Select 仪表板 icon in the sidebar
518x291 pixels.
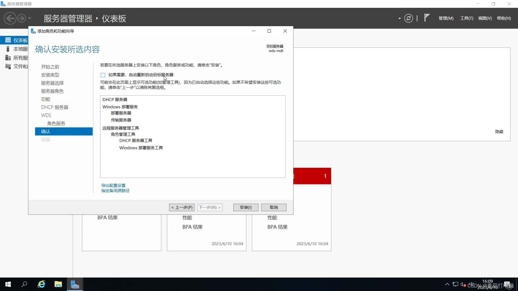point(8,40)
